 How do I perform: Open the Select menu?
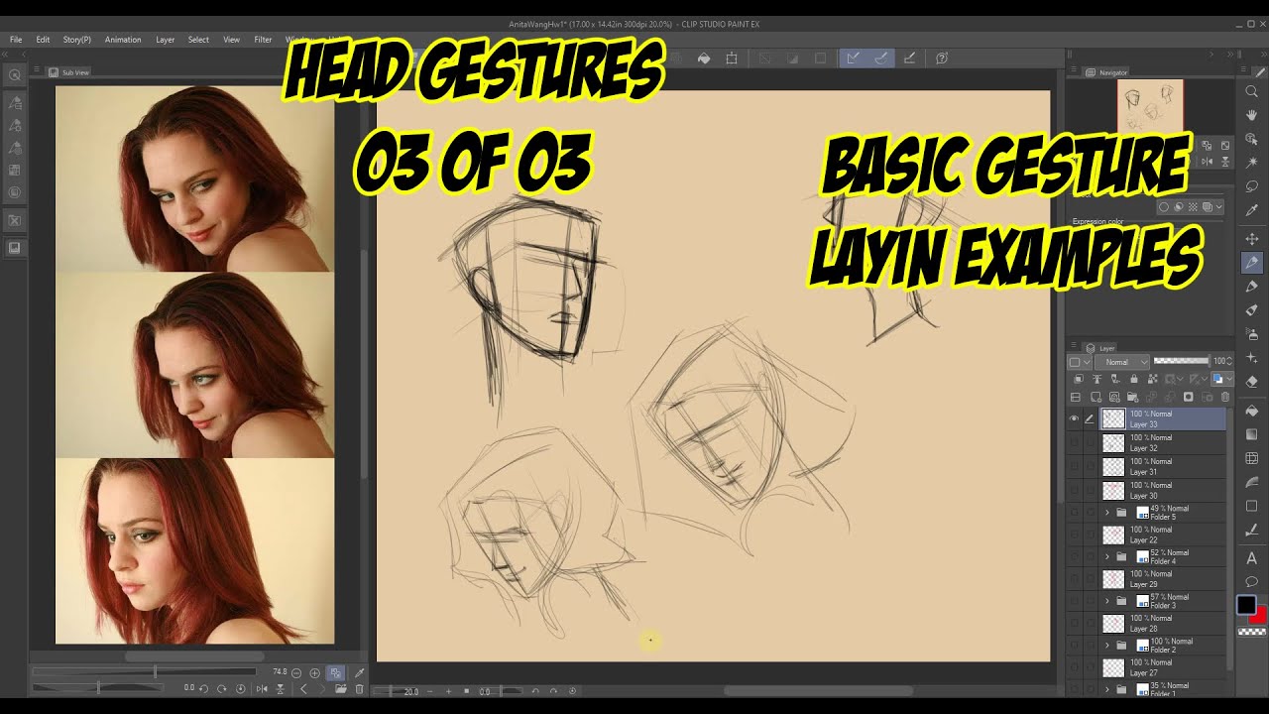(x=198, y=40)
